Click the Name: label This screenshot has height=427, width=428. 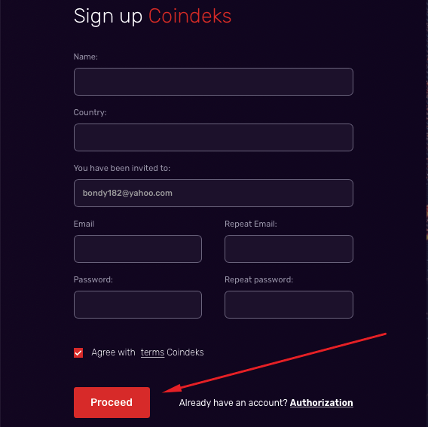[85, 56]
